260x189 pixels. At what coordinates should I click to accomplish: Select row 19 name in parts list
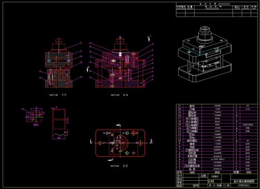(x=192, y=112)
